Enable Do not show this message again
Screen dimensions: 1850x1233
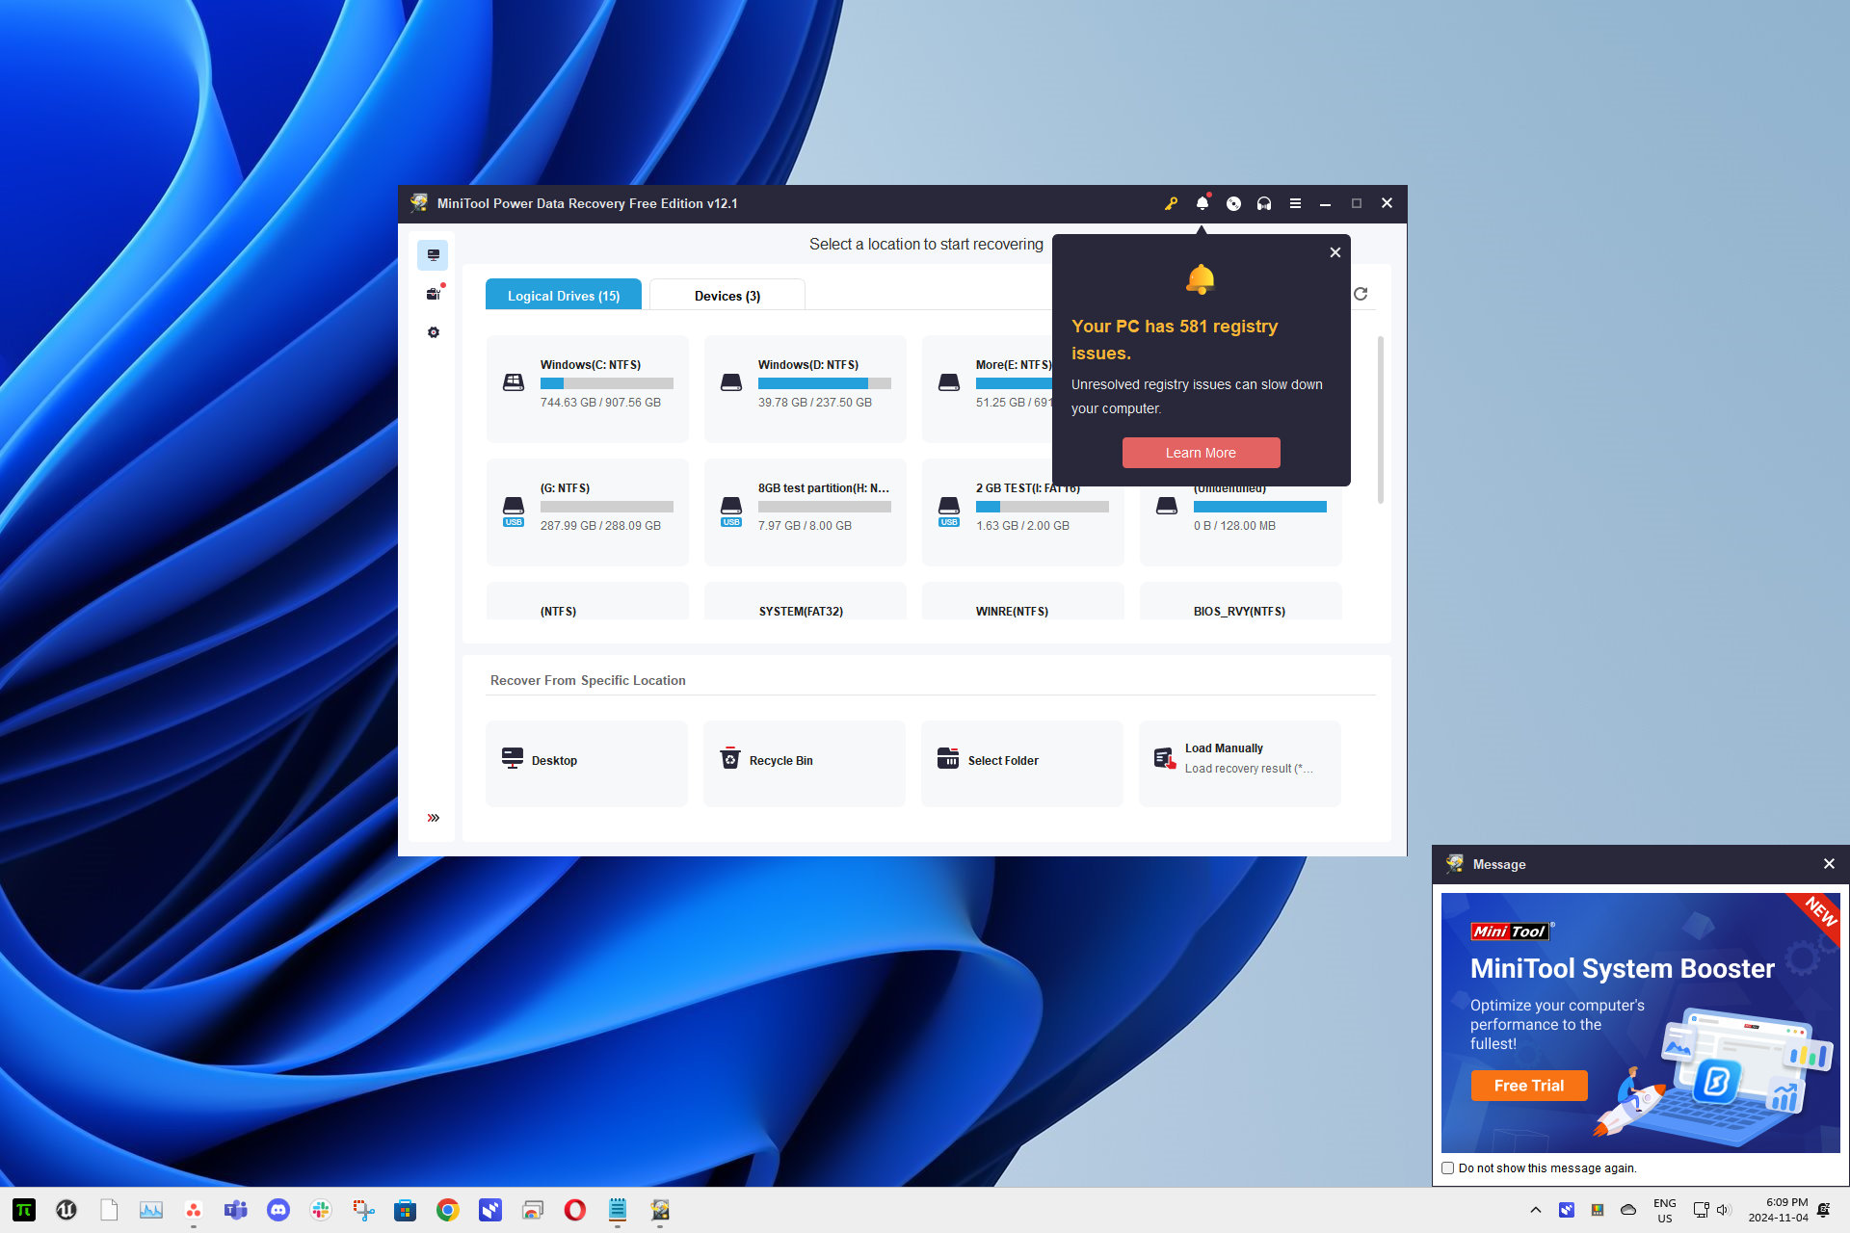(x=1449, y=1167)
